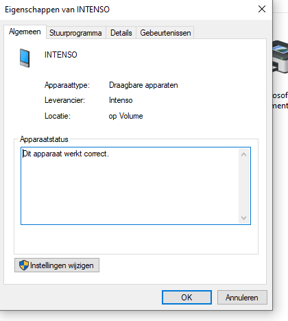Open the Details tab
This screenshot has width=288, height=321.
(x=121, y=33)
